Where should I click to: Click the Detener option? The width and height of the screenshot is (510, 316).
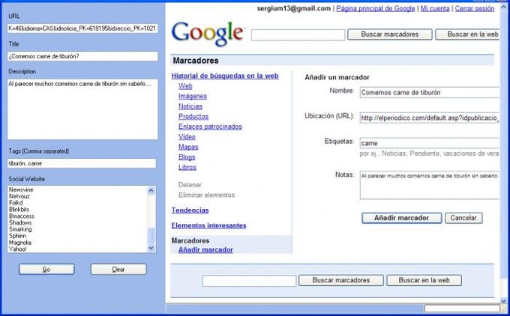pyautogui.click(x=190, y=185)
